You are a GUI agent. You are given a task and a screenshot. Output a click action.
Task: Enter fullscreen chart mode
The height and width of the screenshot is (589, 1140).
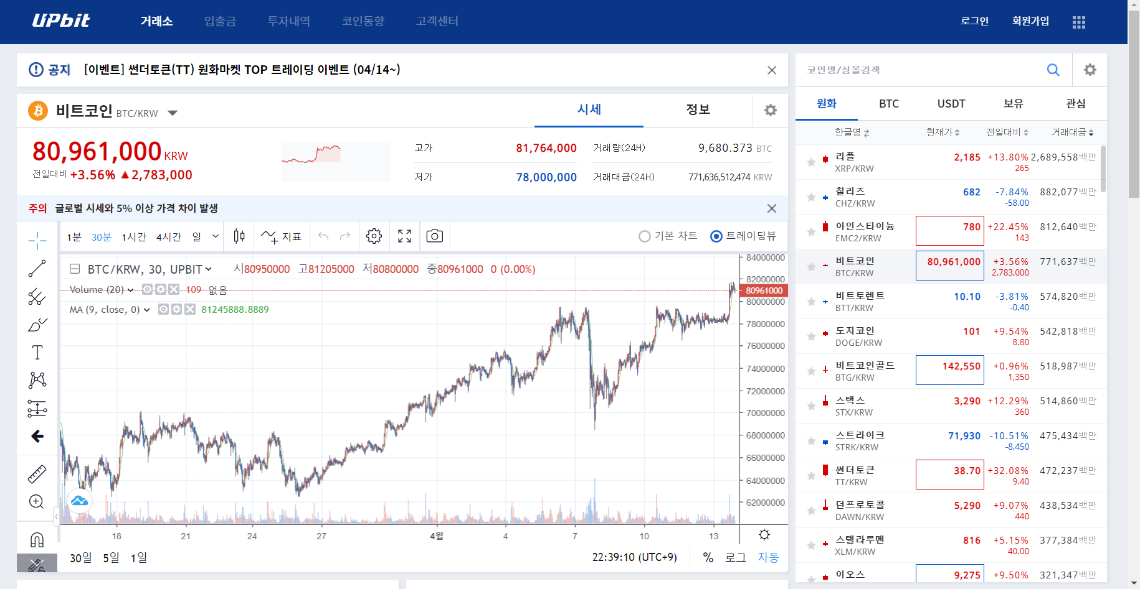(405, 236)
